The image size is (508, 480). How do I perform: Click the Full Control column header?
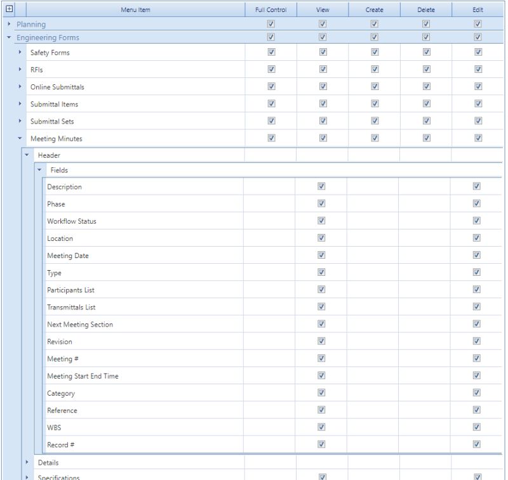pyautogui.click(x=271, y=10)
